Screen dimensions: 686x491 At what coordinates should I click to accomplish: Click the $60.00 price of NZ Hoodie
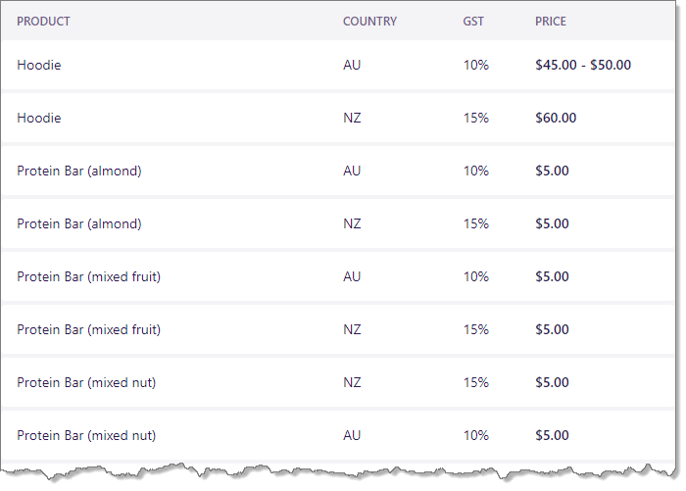tap(556, 119)
